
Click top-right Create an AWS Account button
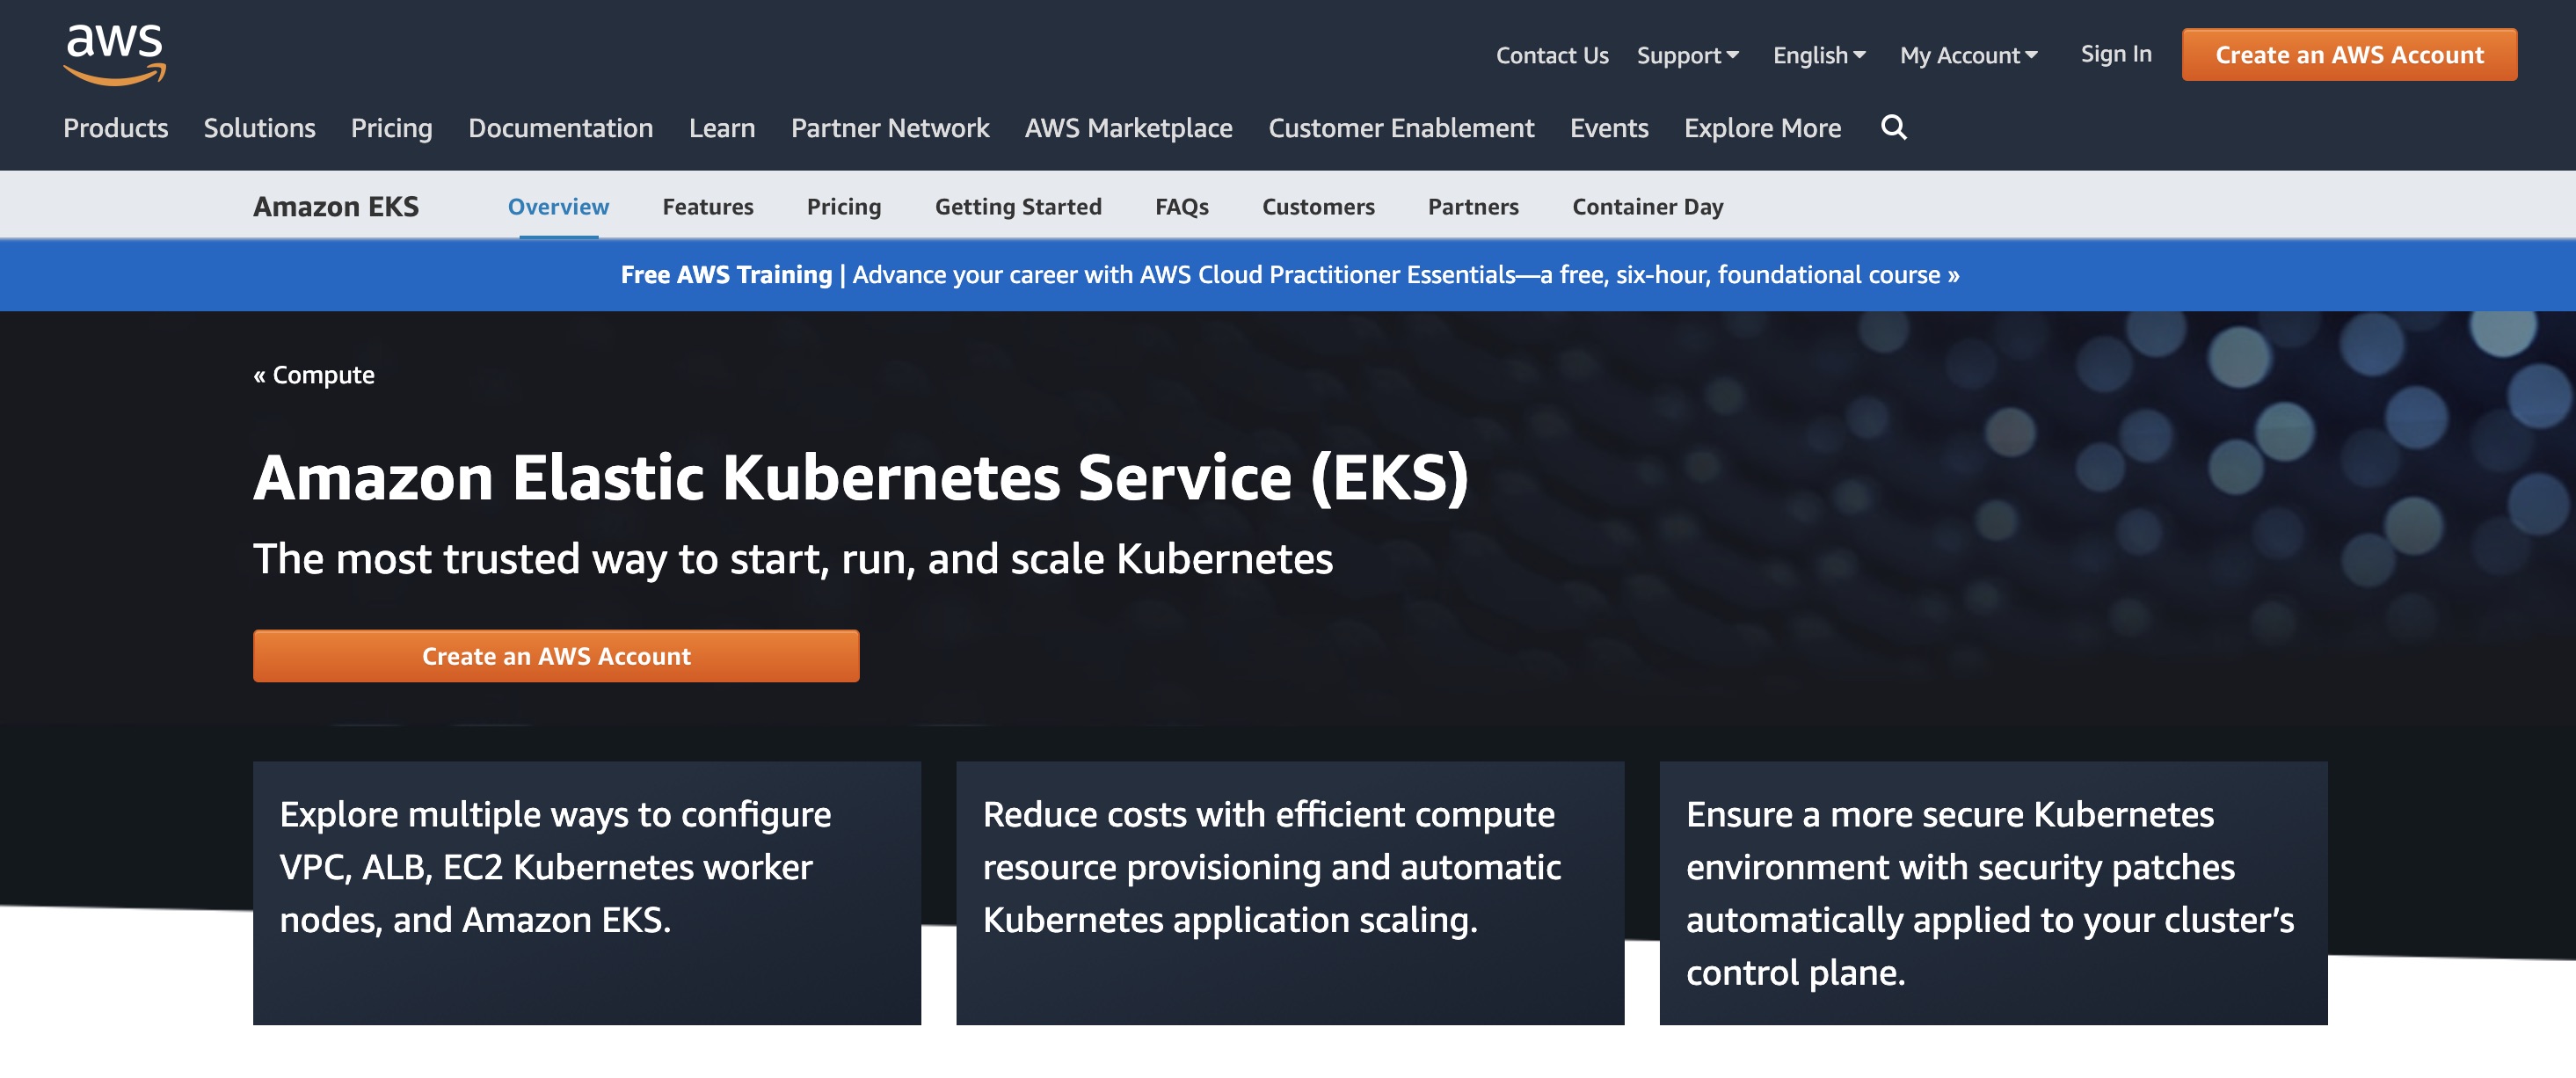coord(2349,54)
